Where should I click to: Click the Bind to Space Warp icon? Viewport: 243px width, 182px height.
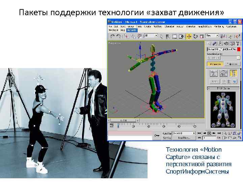[139, 36]
